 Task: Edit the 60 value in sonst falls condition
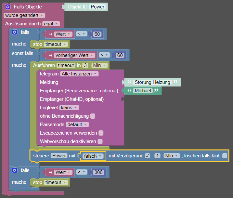pos(120,55)
